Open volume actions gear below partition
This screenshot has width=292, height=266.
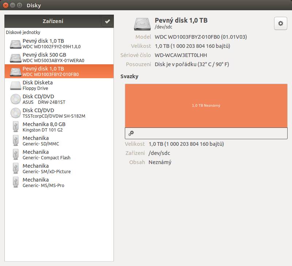[x=131, y=133]
